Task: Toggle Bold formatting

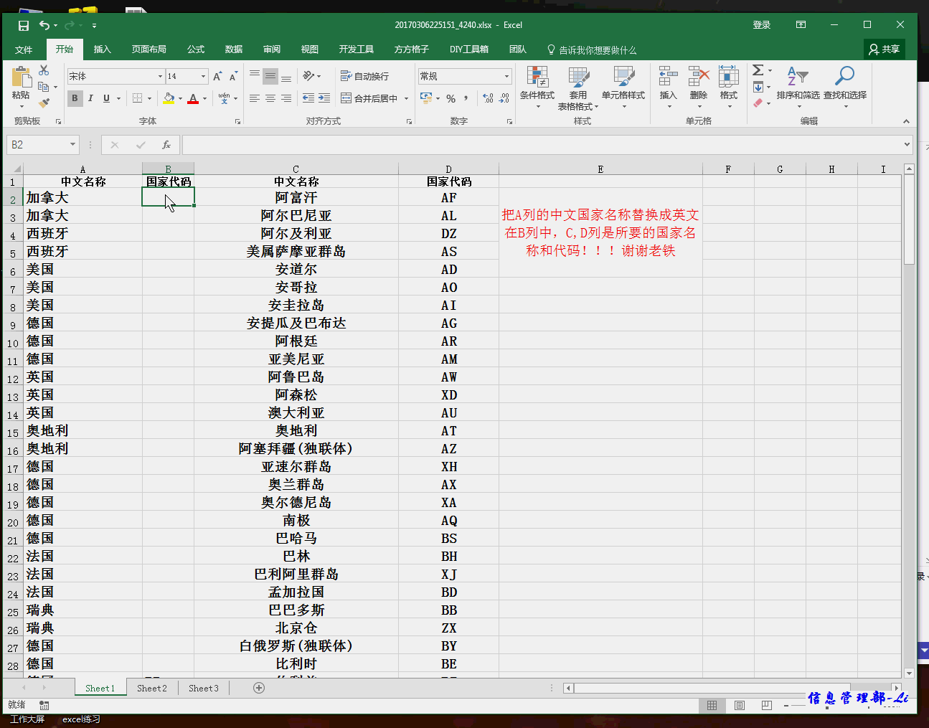Action: click(x=75, y=98)
